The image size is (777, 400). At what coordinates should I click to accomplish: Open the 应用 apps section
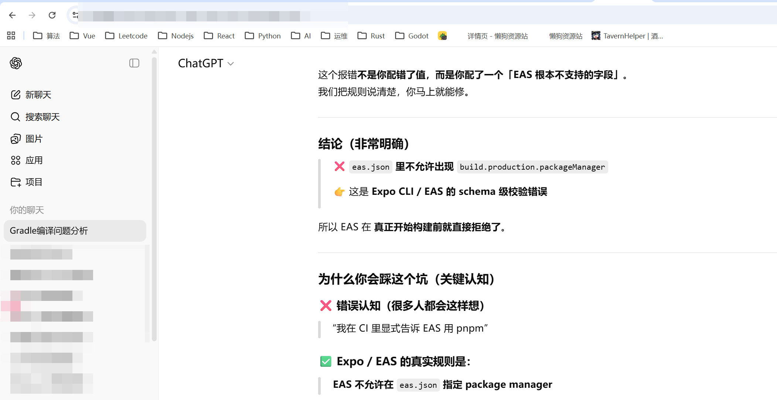pos(75,160)
